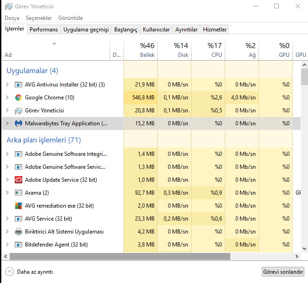Open the Seçenekler menu
Viewport: 308px width, 283px height.
tap(39, 18)
